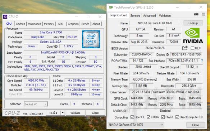This screenshot has height=131, width=210.
Task: Open the GeForce GTX 1070 GPU selector
Action: (x=136, y=125)
